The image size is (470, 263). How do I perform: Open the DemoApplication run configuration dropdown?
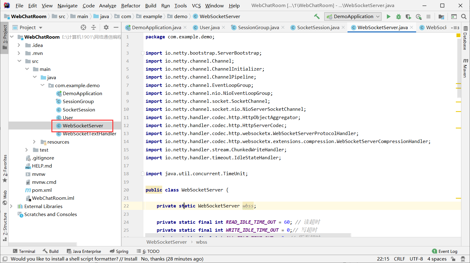click(x=352, y=16)
